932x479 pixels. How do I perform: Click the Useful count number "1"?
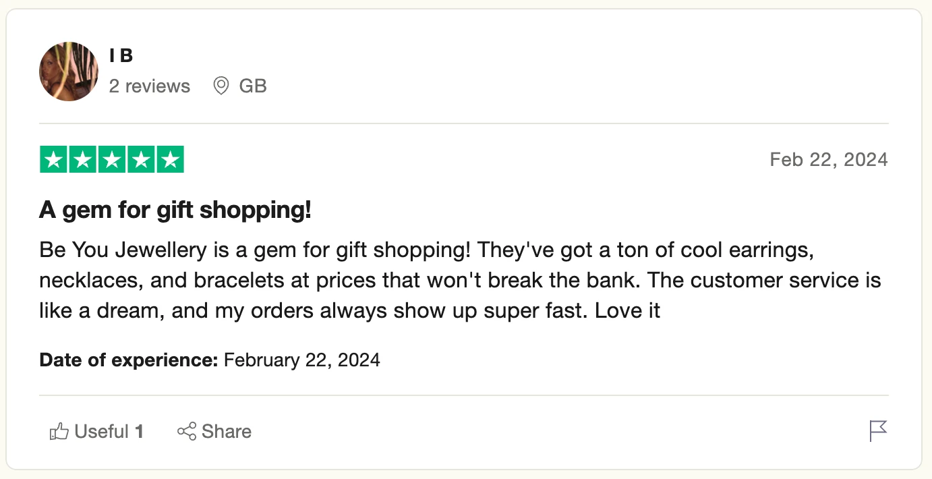pyautogui.click(x=140, y=432)
